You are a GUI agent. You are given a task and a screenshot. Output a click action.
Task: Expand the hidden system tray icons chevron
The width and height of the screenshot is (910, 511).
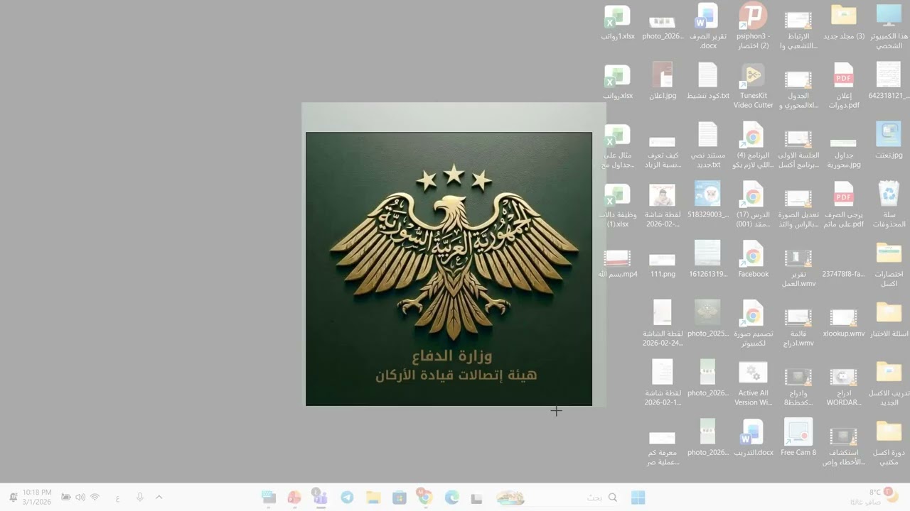click(x=159, y=498)
